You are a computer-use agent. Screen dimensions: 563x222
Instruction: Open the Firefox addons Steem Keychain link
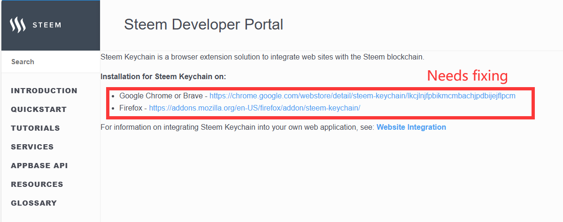[x=255, y=108]
